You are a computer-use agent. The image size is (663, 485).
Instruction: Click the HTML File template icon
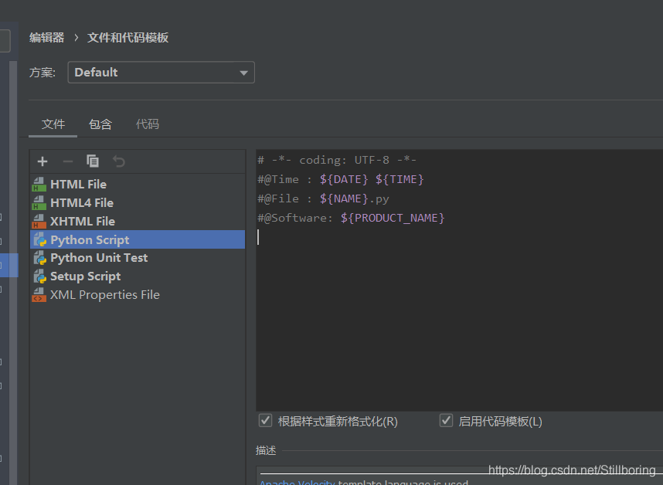(39, 184)
